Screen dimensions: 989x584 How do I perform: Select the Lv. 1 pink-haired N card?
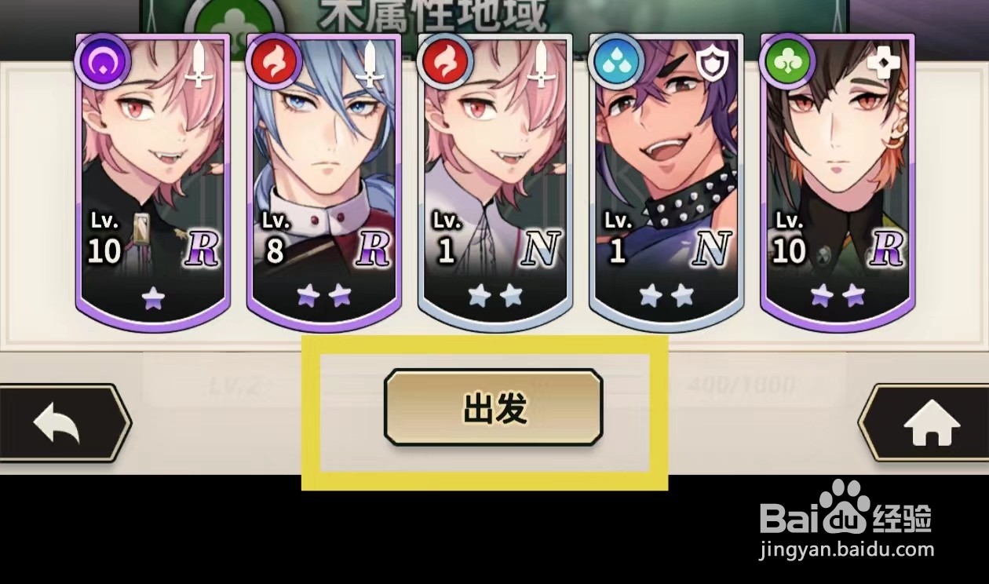coord(494,182)
